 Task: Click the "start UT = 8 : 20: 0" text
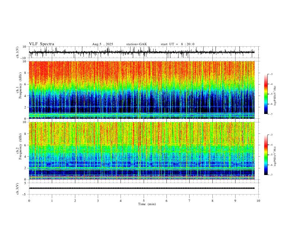pyautogui.click(x=177, y=44)
